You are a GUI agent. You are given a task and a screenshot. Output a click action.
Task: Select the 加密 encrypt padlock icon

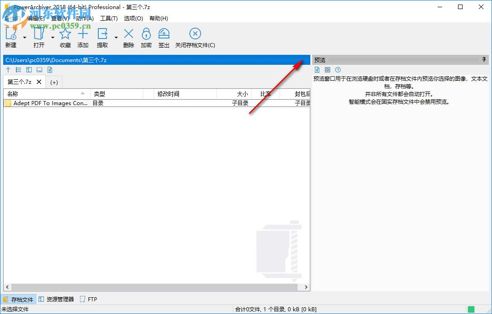[146, 34]
